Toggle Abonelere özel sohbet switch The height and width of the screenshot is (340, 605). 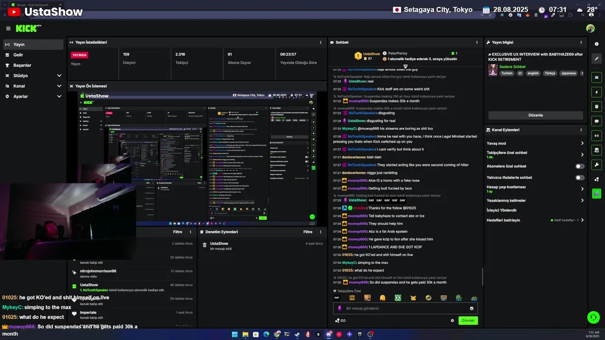coord(580,166)
